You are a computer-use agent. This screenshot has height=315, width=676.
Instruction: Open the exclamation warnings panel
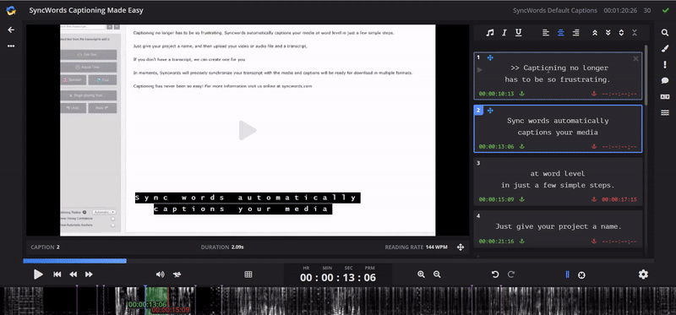pos(665,65)
